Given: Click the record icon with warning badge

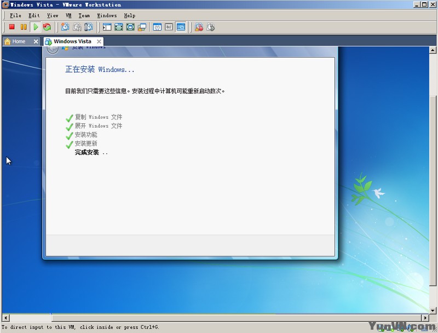Looking at the screenshot, I should (199, 27).
